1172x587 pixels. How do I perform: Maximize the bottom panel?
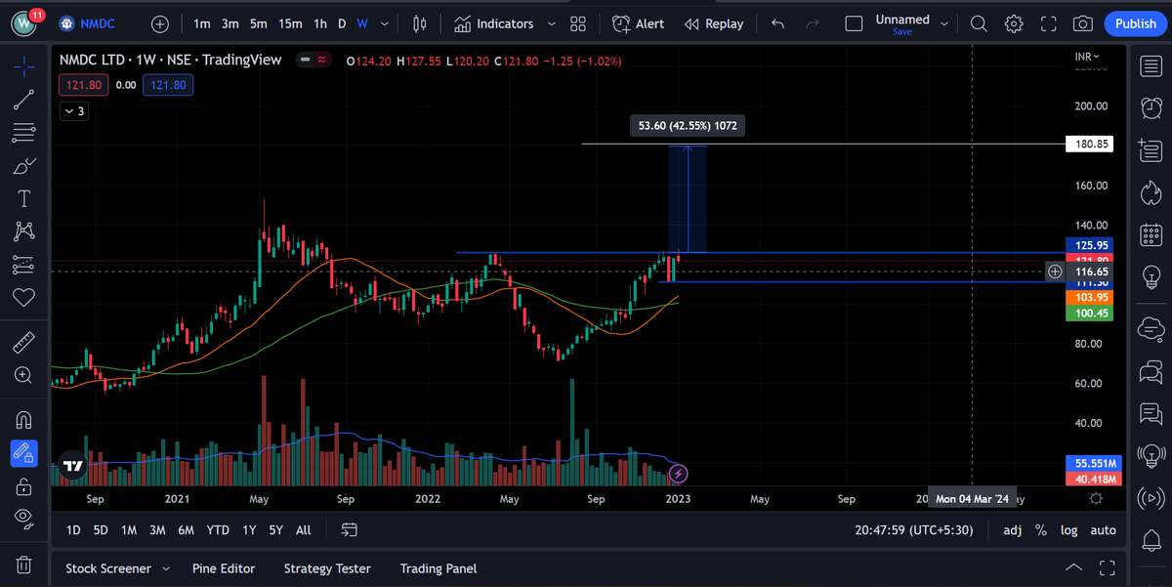click(x=1107, y=567)
